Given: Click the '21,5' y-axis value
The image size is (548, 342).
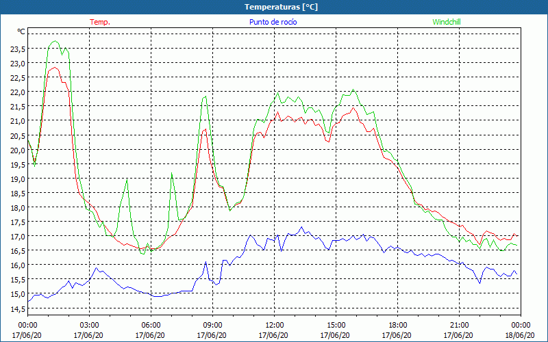Looking at the screenshot, I should coord(18,107).
